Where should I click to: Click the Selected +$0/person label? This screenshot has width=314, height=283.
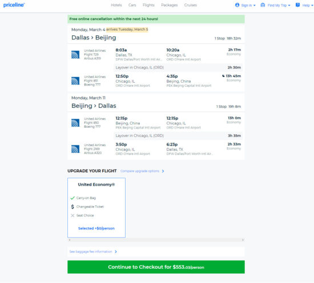pos(96,228)
